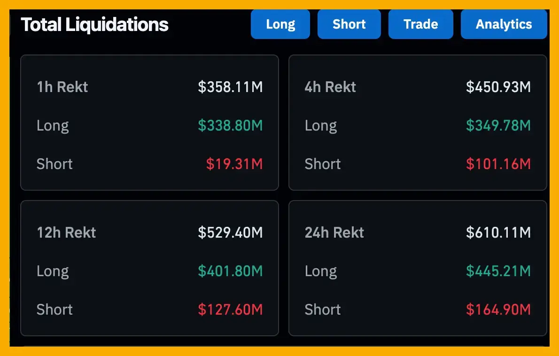
Task: Click the 24h short value $164.90M
Action: [x=498, y=310]
